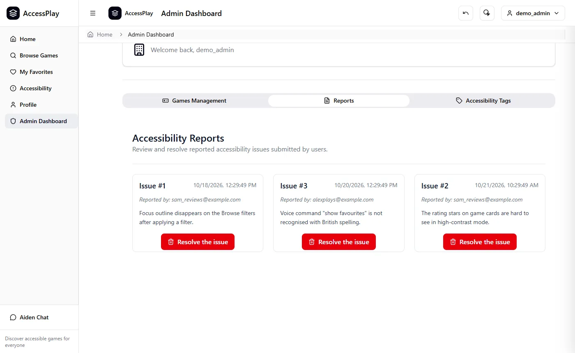Open Accessibility page from sidebar

coord(41,88)
